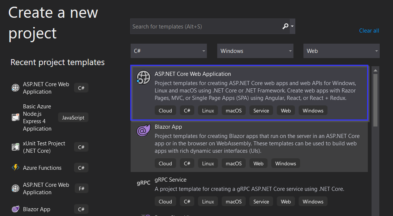
Task: Click the Azure Functions lightning icon
Action: click(x=15, y=168)
